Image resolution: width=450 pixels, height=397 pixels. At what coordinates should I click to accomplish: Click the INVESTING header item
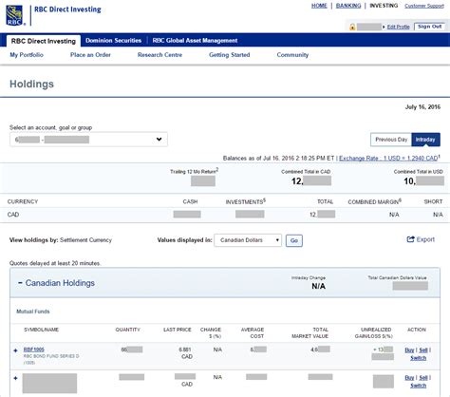(x=384, y=6)
